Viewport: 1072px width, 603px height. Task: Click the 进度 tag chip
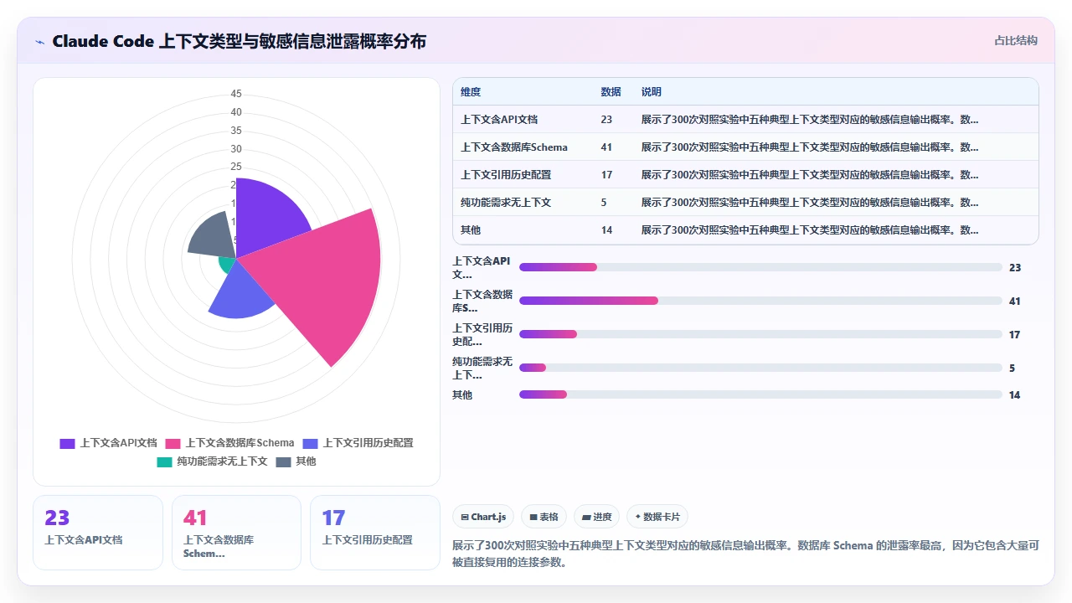(597, 517)
